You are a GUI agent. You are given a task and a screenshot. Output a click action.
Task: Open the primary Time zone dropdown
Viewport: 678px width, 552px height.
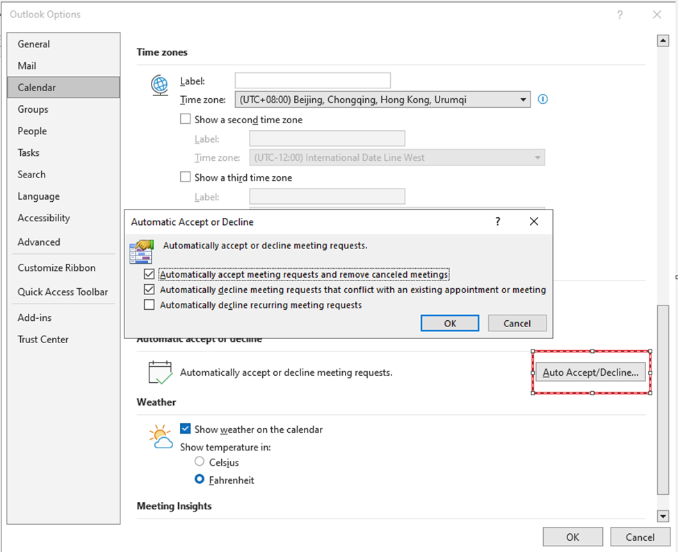click(382, 100)
